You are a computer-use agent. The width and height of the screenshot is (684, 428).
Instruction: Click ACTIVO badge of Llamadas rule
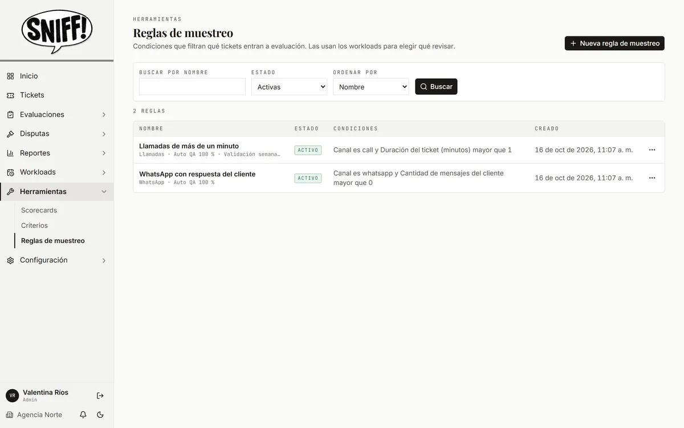[308, 150]
